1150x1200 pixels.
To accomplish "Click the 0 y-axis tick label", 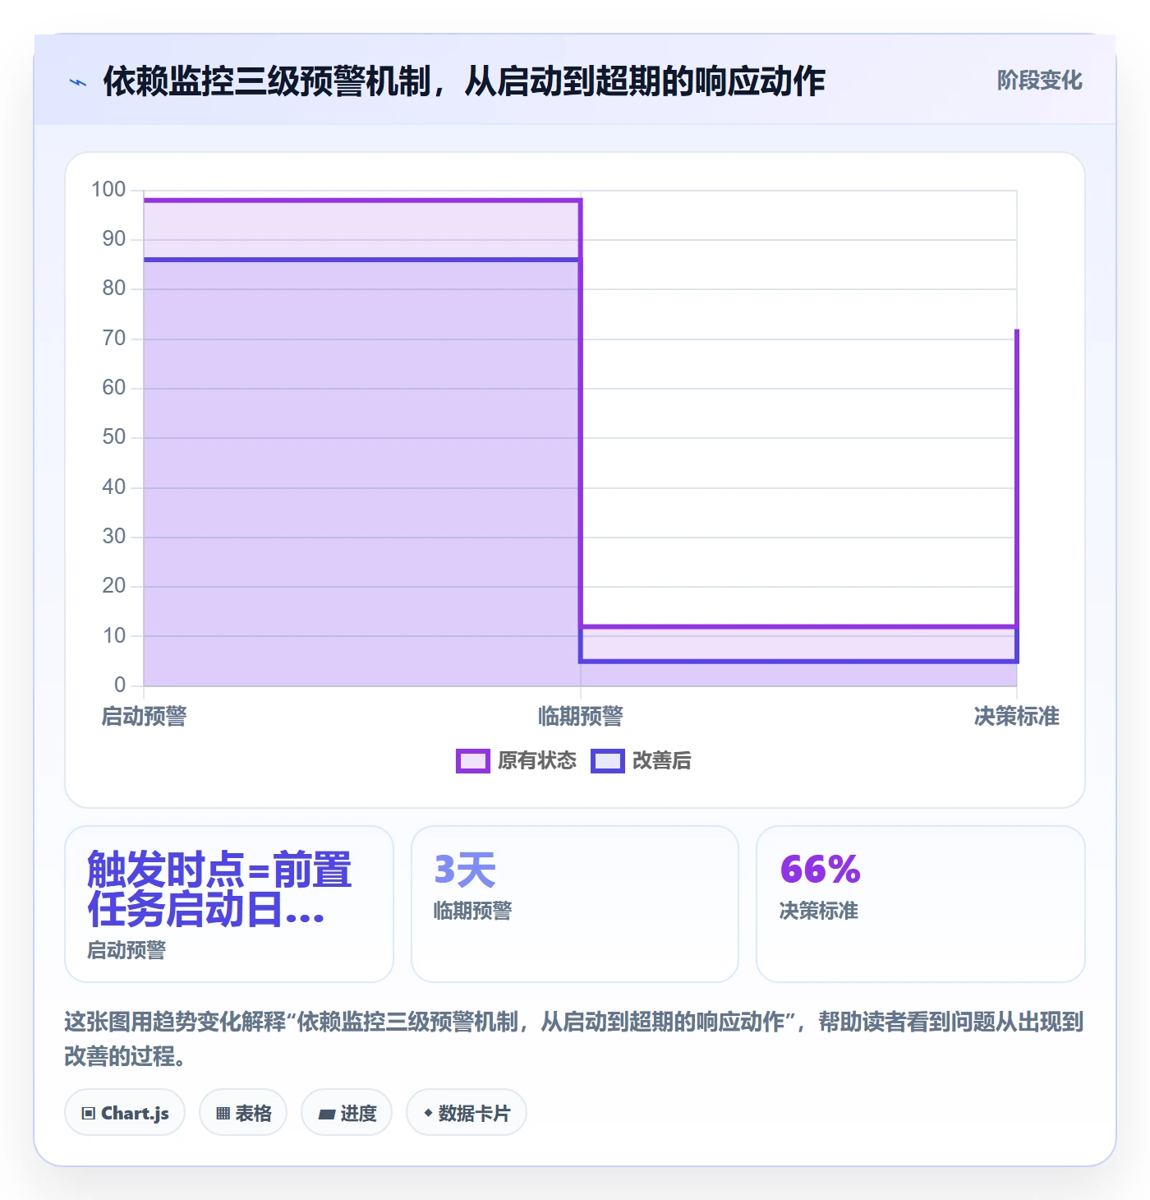I will click(x=120, y=685).
